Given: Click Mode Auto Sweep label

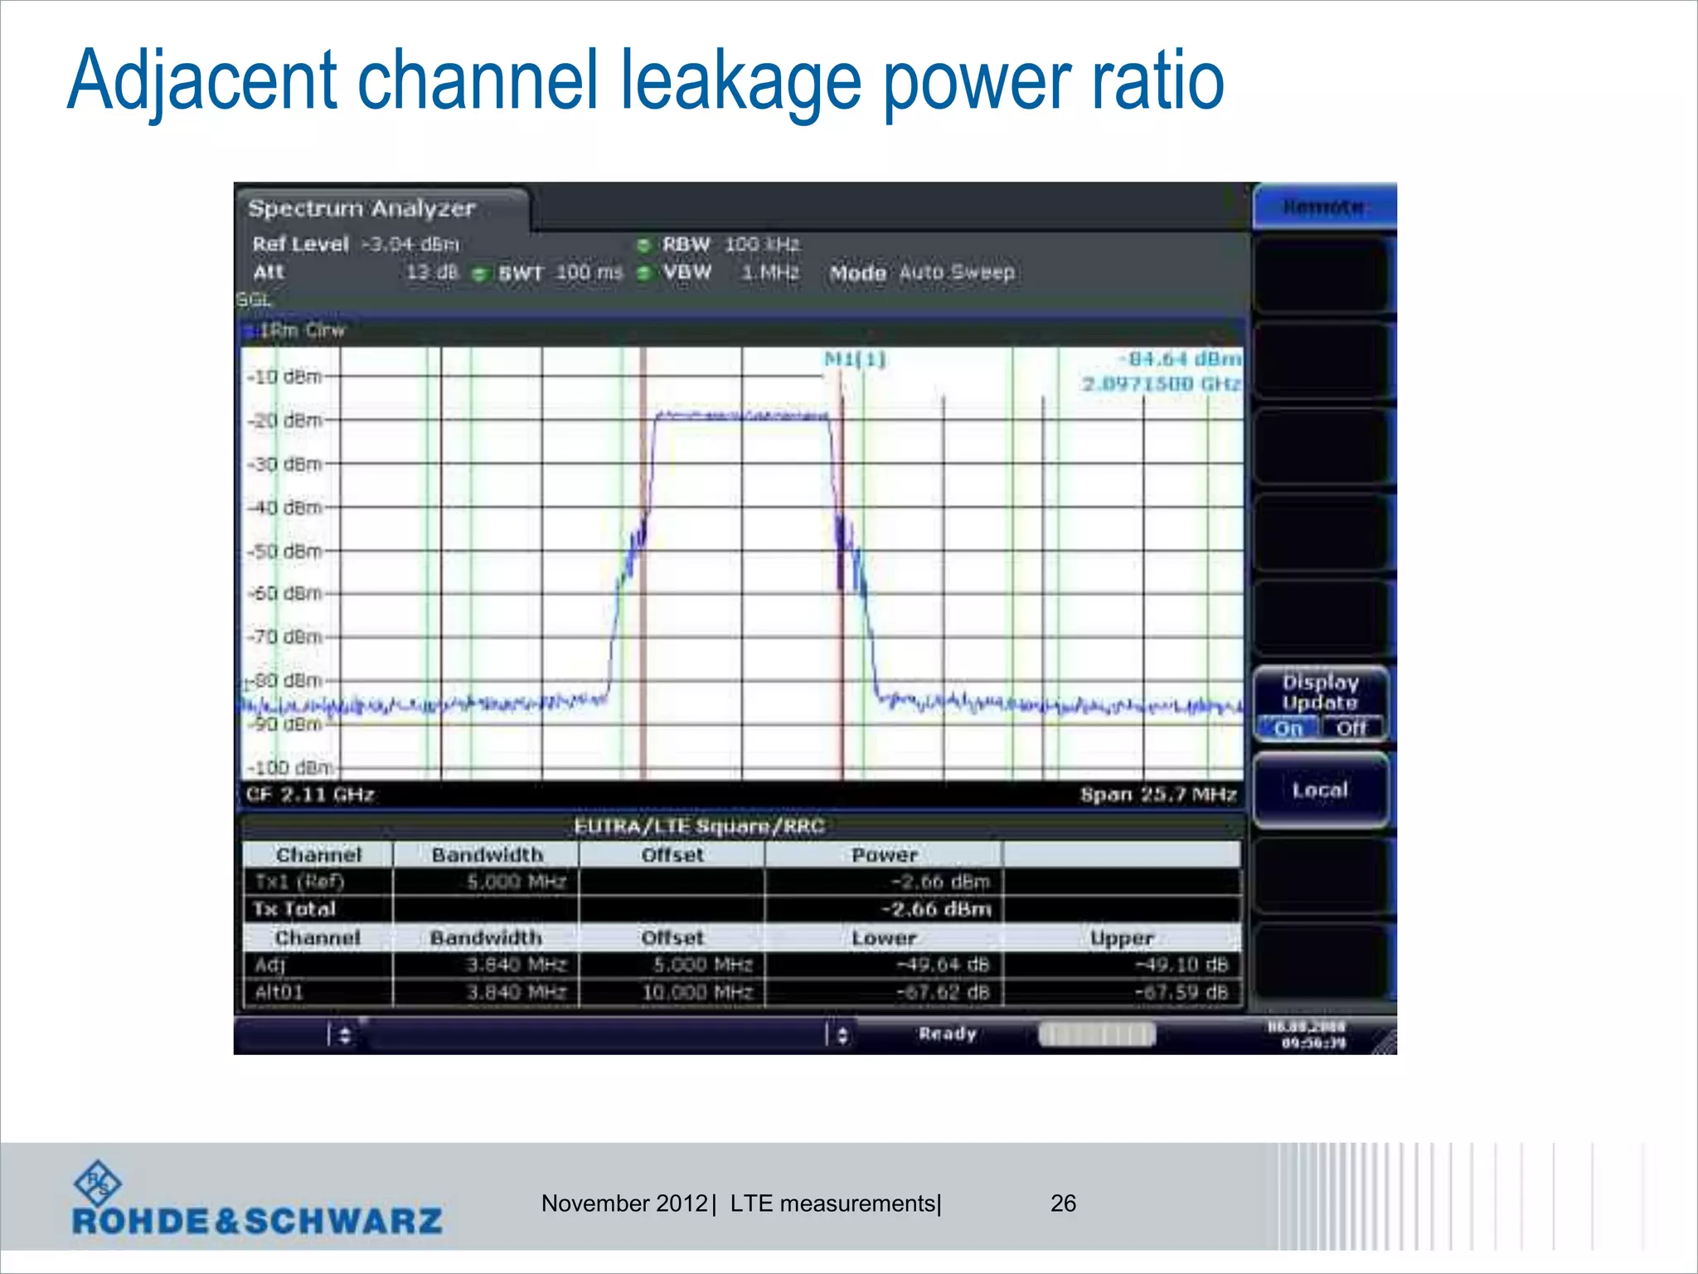Looking at the screenshot, I should pyautogui.click(x=922, y=273).
